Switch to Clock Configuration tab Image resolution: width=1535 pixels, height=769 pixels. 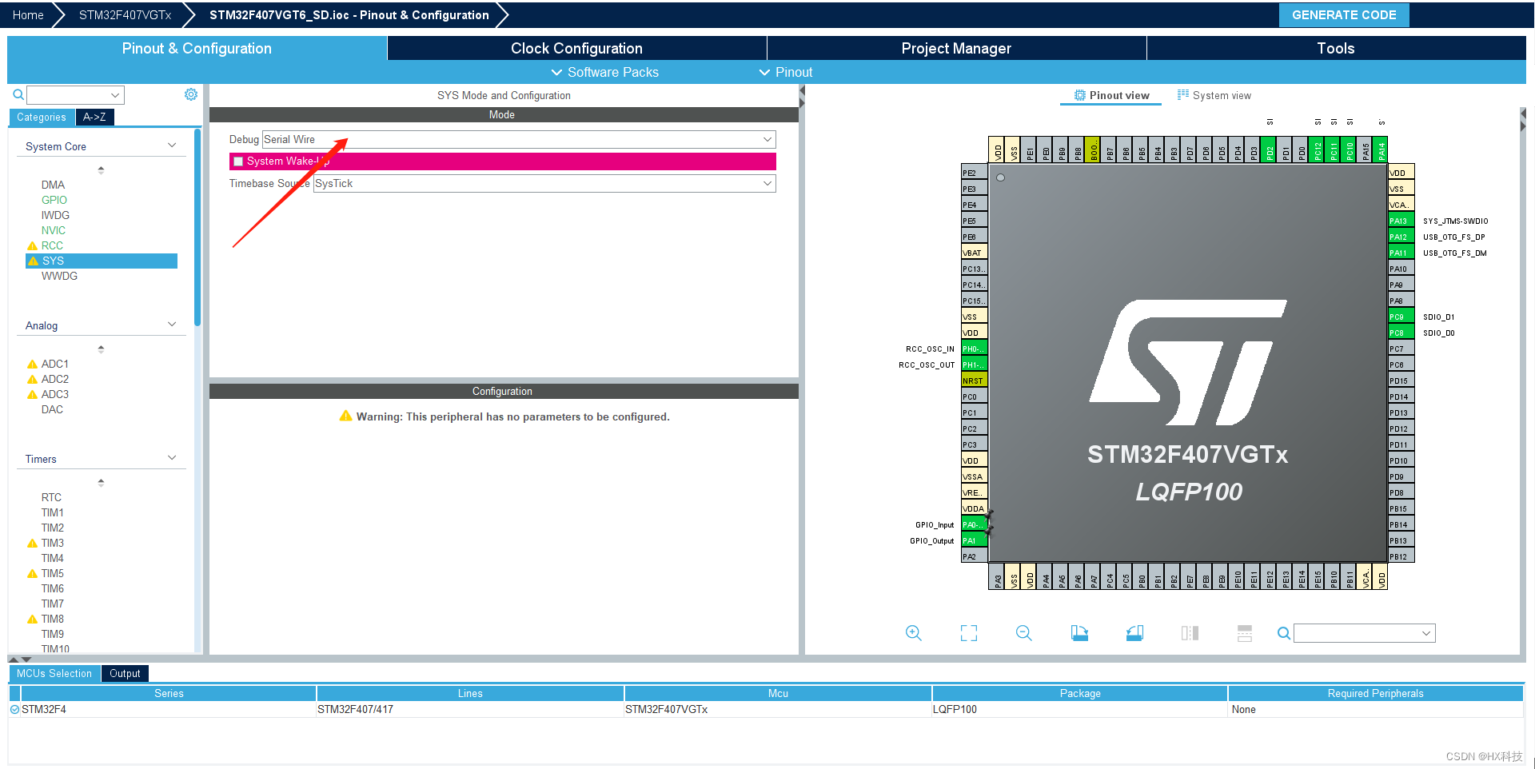point(576,48)
